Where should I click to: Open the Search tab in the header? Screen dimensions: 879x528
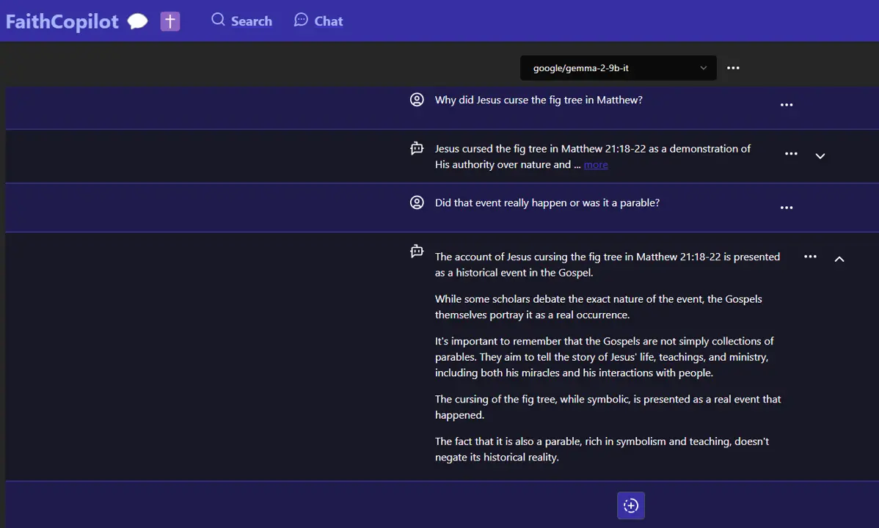(x=241, y=21)
